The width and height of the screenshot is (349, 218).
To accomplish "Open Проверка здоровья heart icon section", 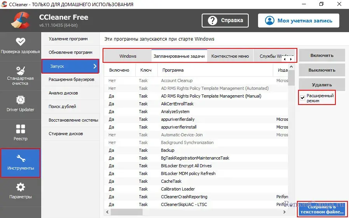I will pyautogui.click(x=20, y=42).
